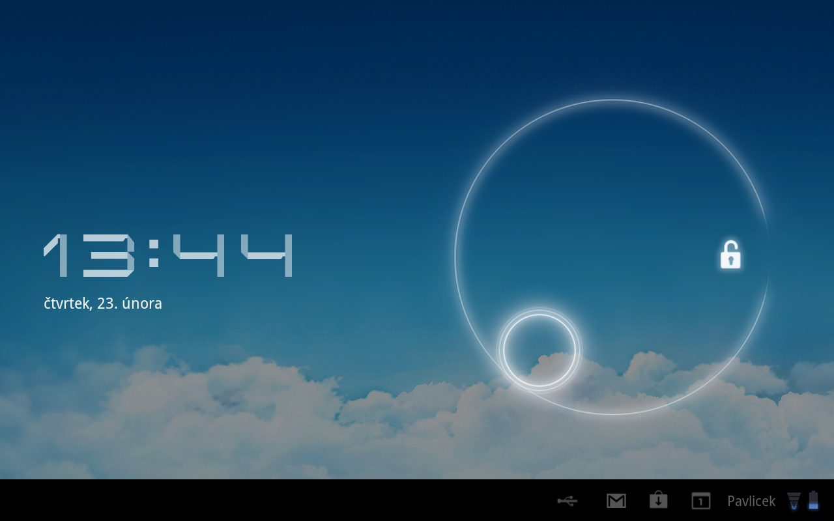
Task: Tap the open padlock unlock icon
Action: coord(730,255)
